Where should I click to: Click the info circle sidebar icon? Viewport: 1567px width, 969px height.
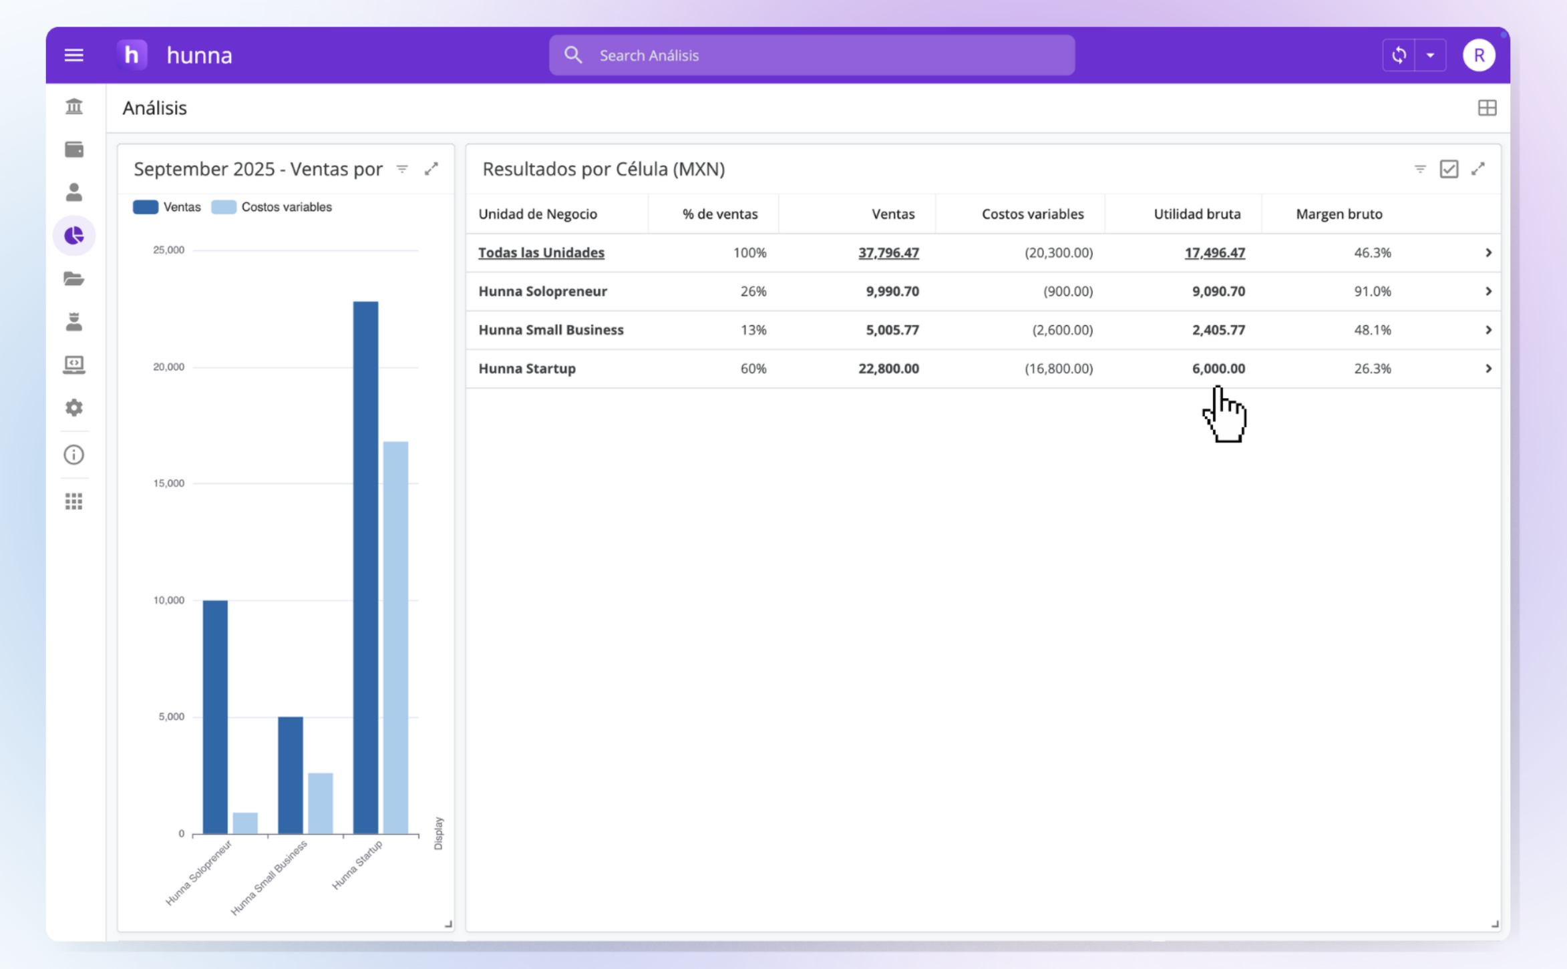(x=74, y=455)
